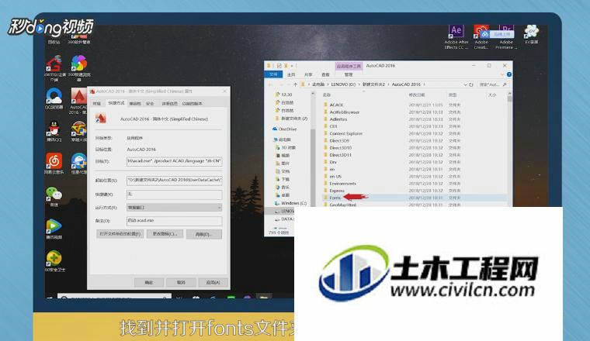Select the NetEase Cloud Music desktop icon
The height and width of the screenshot is (341, 590).
coord(54,164)
